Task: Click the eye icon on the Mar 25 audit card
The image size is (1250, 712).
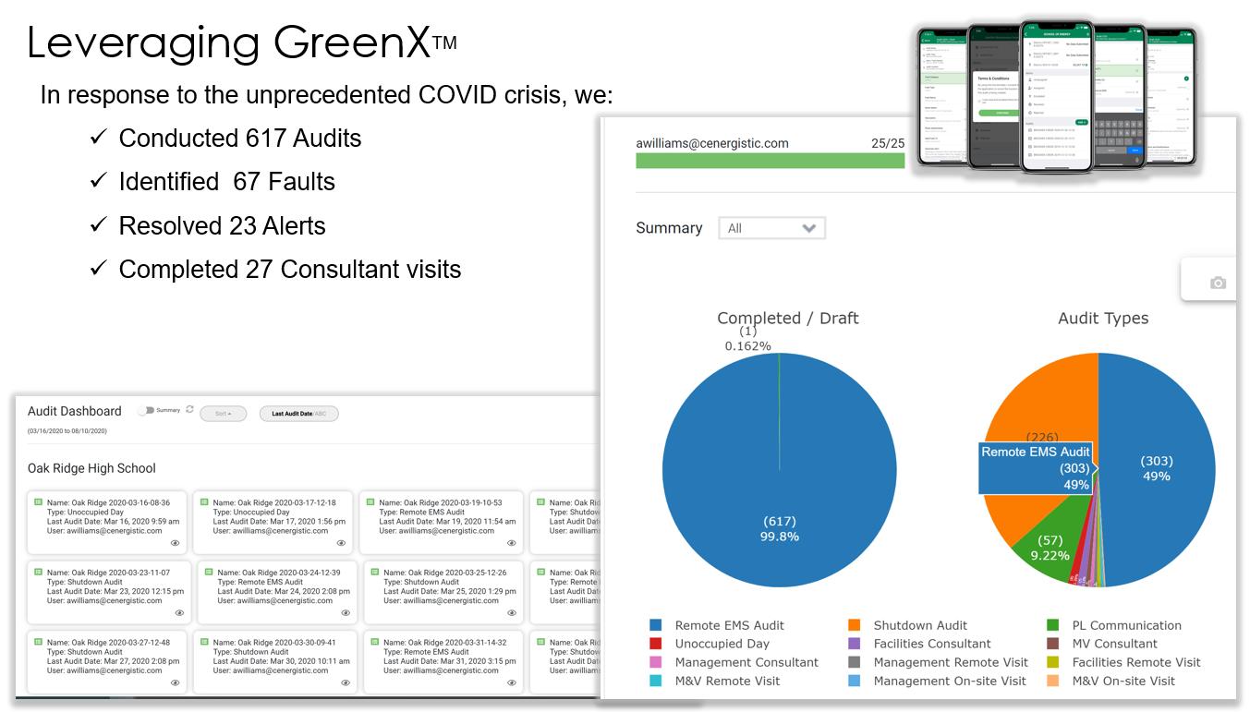Action: [512, 612]
